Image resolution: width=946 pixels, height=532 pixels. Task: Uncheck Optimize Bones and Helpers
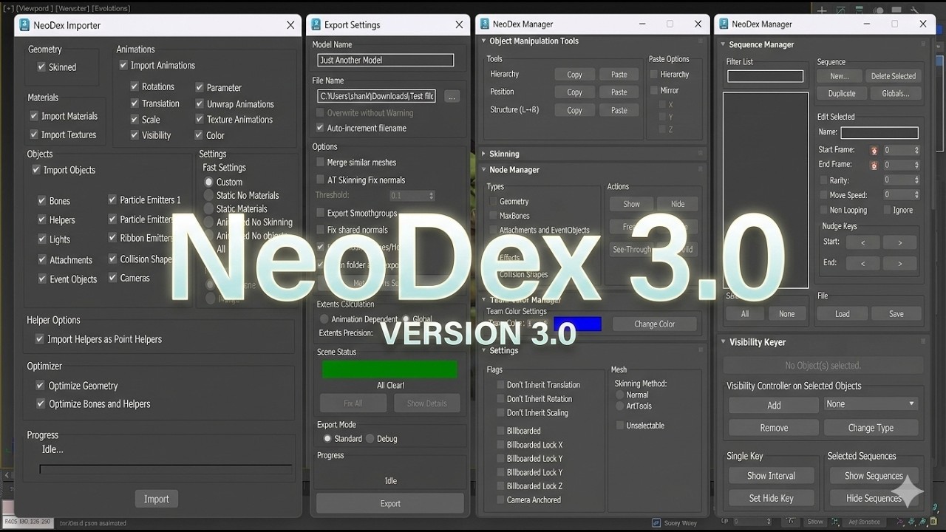click(x=40, y=403)
